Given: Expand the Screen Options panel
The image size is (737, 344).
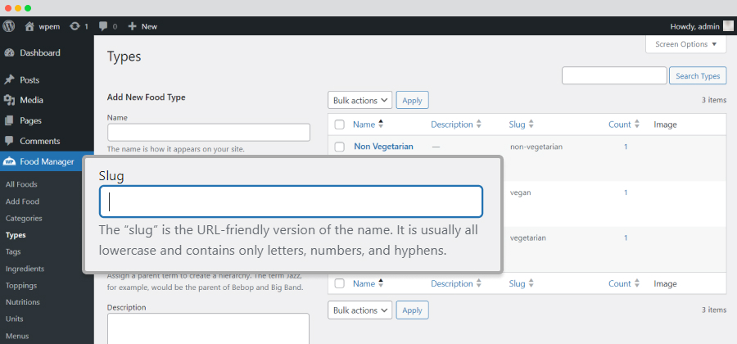Looking at the screenshot, I should (685, 44).
